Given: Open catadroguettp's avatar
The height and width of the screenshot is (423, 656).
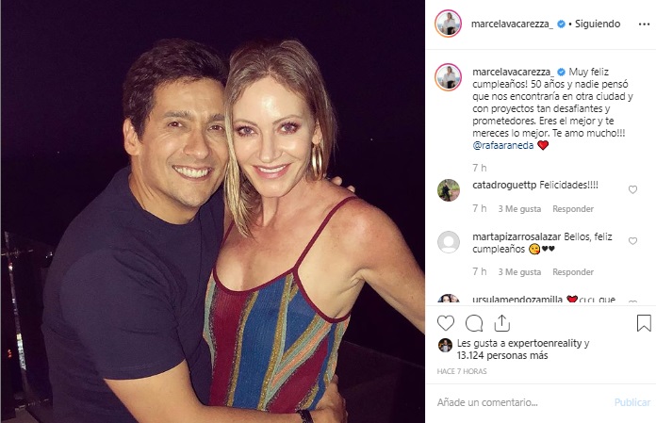Looking at the screenshot, I should click(x=449, y=189).
